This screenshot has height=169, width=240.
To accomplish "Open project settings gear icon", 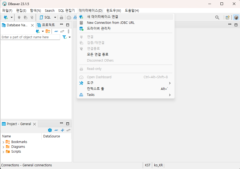I will 50,130.
